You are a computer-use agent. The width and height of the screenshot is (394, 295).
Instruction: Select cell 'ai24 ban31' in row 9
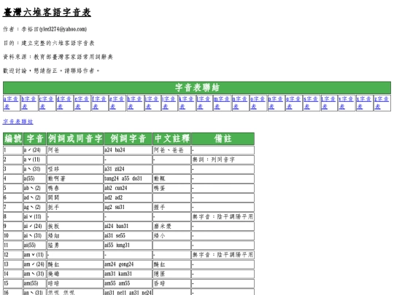128,227
